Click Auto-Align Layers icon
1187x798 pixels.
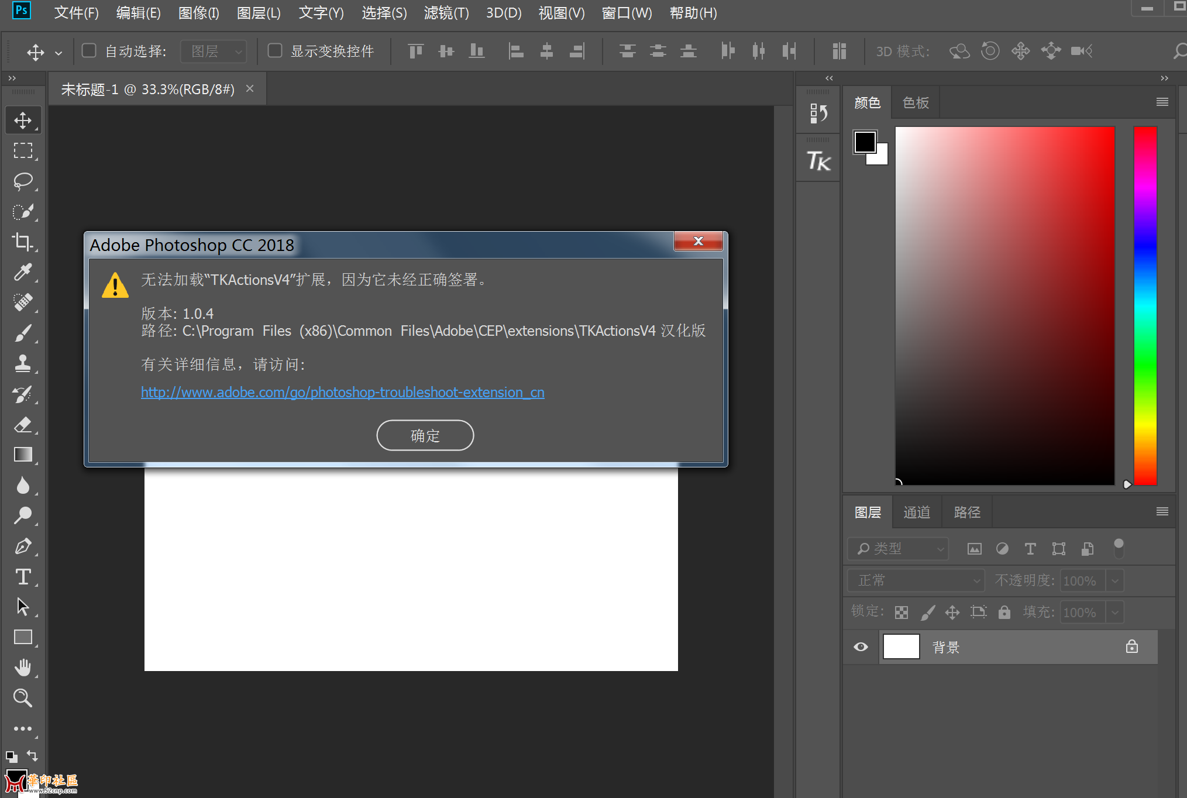point(839,51)
